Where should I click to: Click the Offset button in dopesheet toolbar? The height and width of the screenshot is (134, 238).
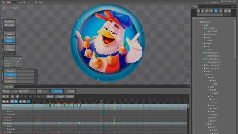pos(59,96)
